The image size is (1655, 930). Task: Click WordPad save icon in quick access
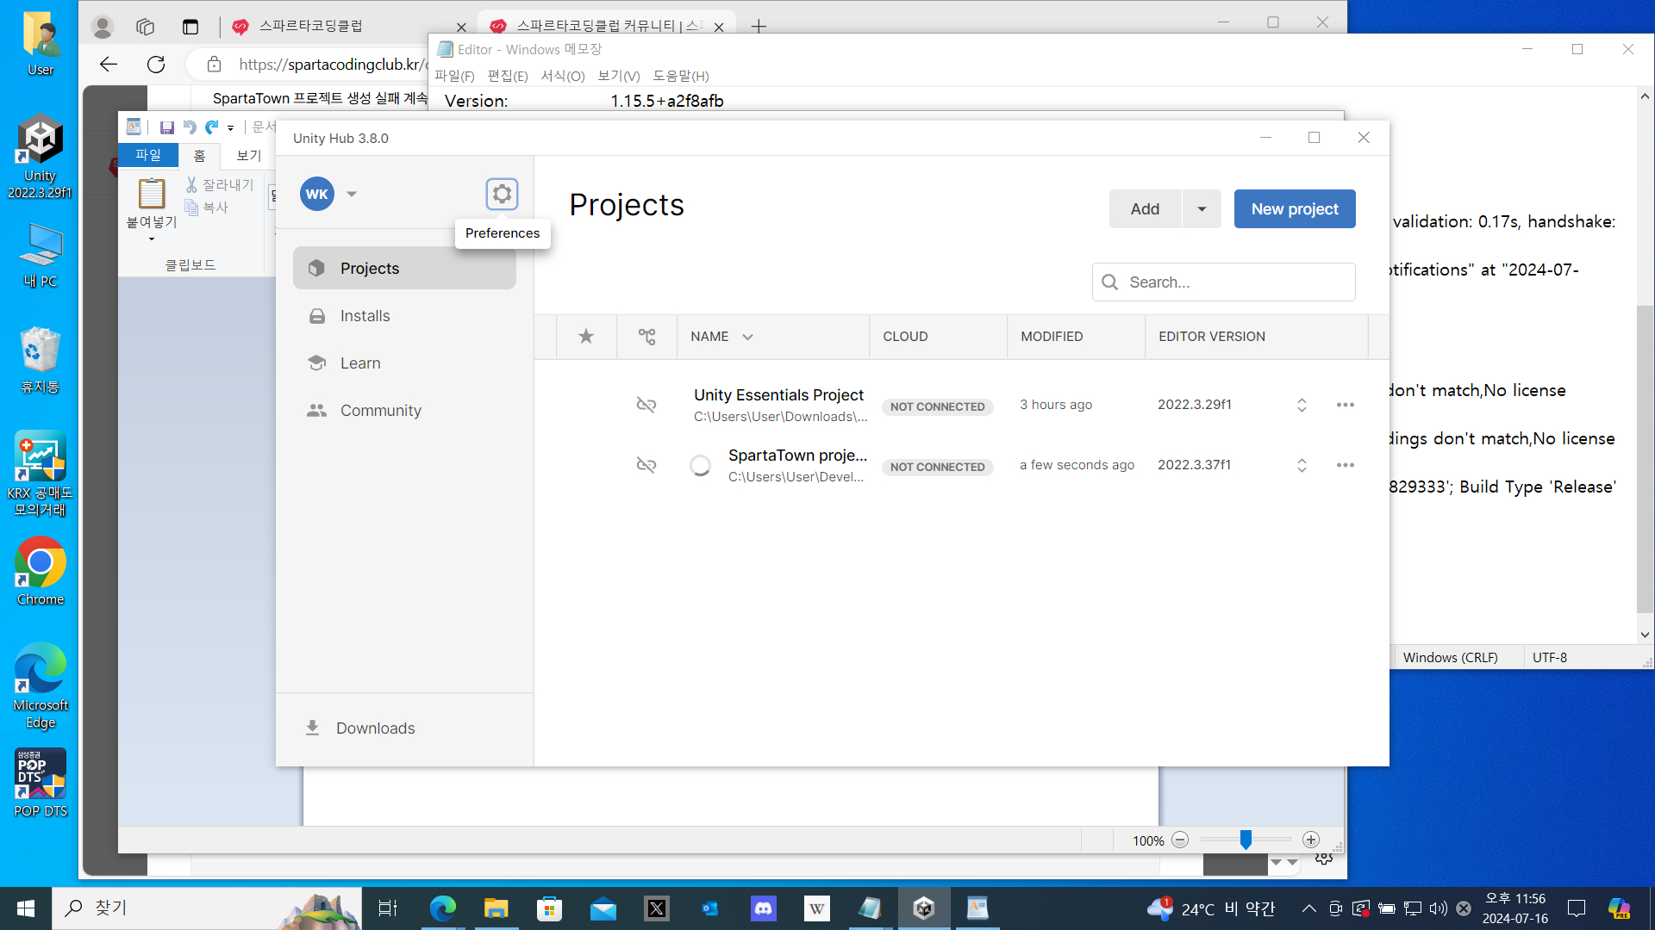pos(167,127)
